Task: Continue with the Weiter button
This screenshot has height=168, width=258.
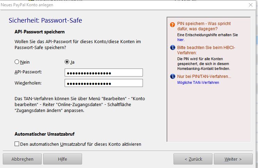Action: 233,159
